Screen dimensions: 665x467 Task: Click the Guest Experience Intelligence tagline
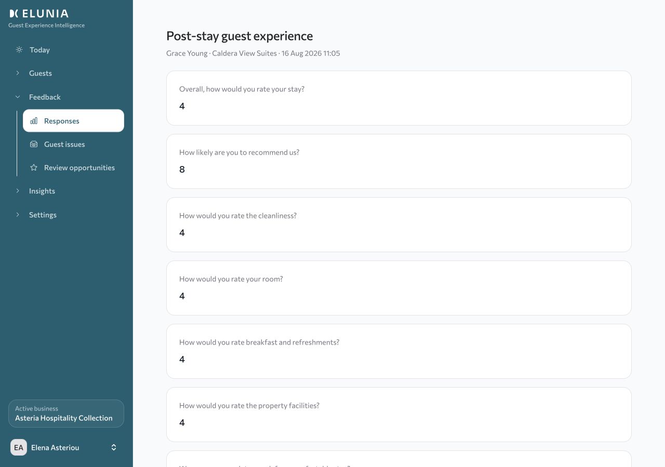(x=46, y=25)
